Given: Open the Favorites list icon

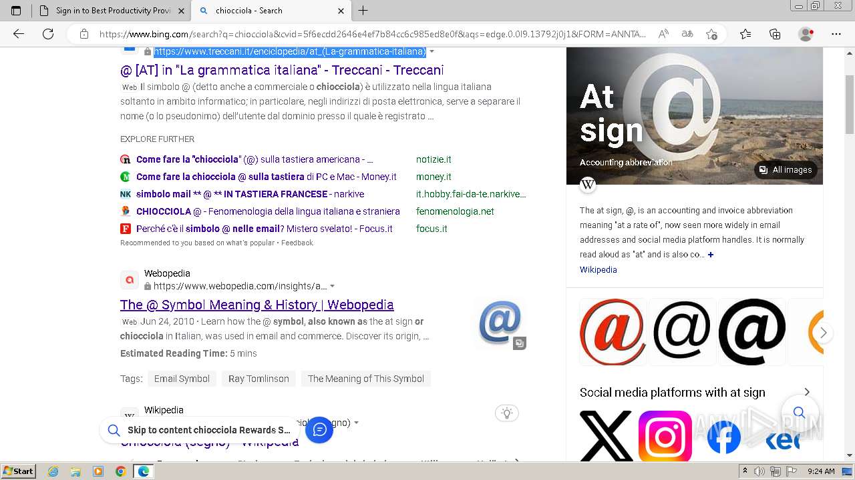Looking at the screenshot, I should tap(745, 34).
